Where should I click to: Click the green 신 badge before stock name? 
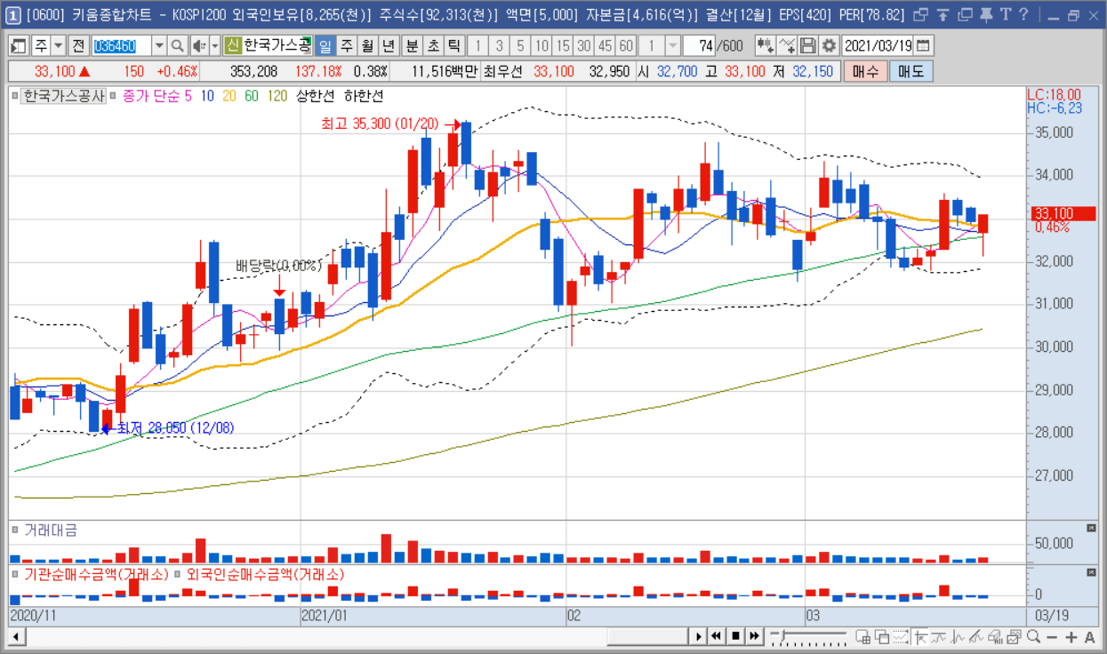coord(232,46)
